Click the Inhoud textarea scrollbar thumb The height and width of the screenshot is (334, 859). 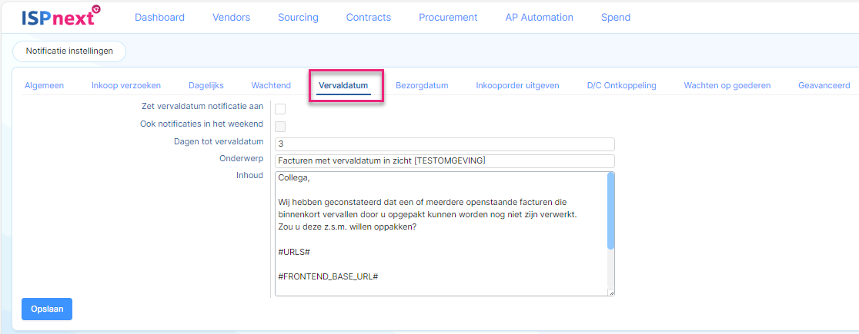pyautogui.click(x=611, y=210)
